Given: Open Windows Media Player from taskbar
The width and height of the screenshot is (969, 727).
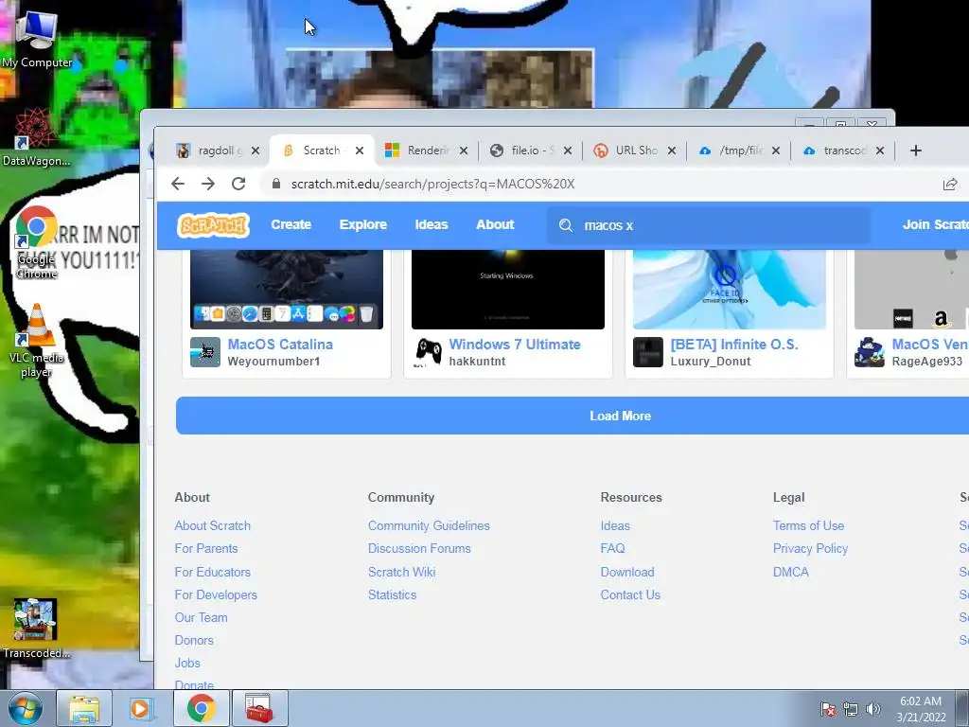Looking at the screenshot, I should (x=142, y=709).
